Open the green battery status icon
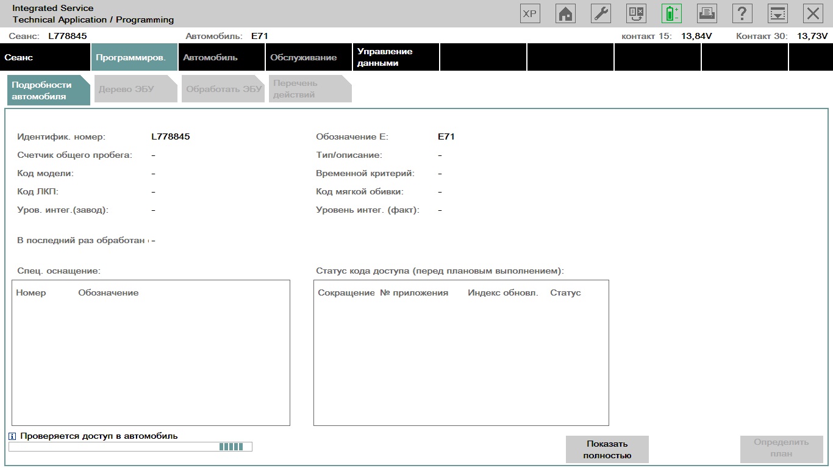 pyautogui.click(x=671, y=13)
